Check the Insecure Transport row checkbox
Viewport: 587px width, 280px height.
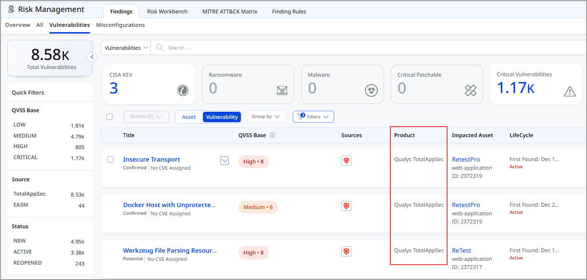(110, 159)
